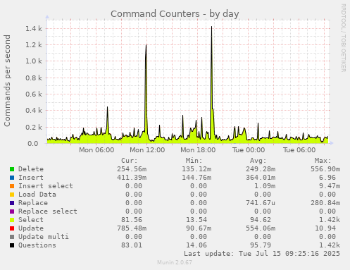The width and height of the screenshot is (350, 270).
Task: Click the 'Questions' legend label
Action: click(x=37, y=245)
